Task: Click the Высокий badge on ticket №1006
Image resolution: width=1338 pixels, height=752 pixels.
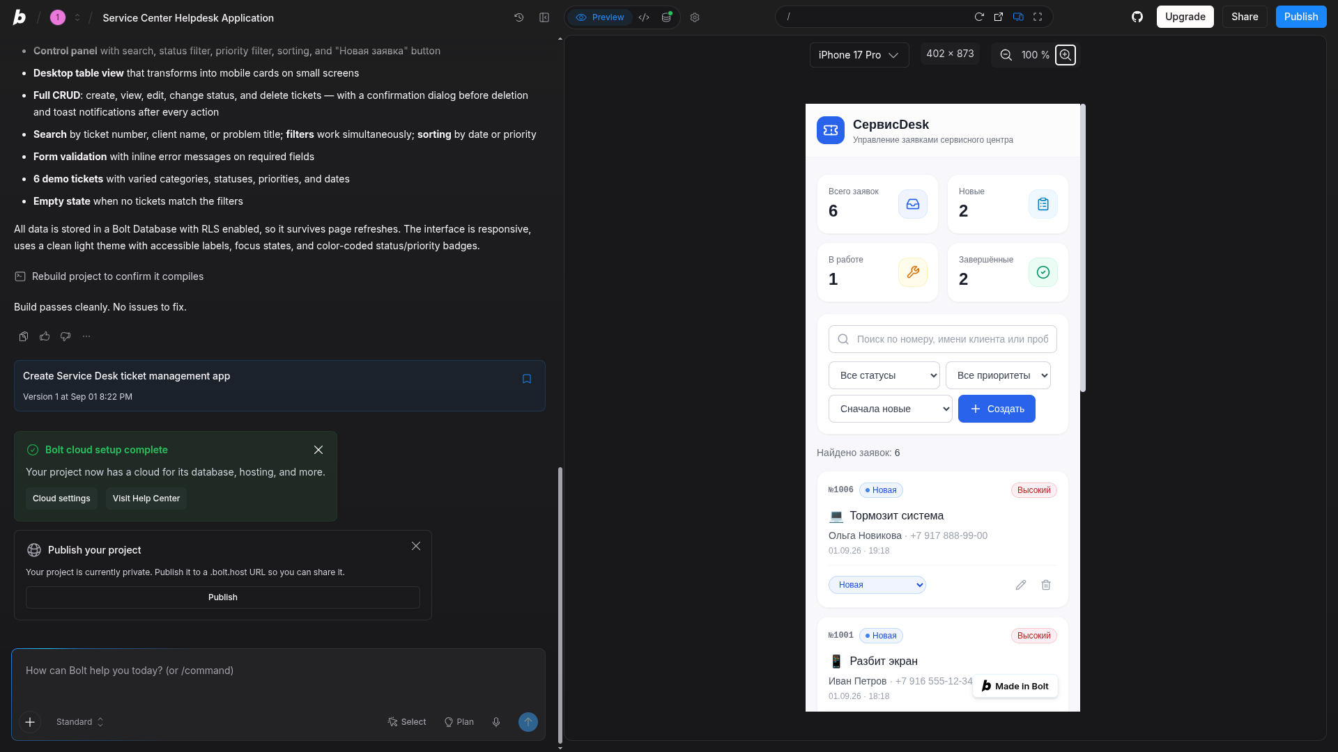Action: pos(1034,490)
